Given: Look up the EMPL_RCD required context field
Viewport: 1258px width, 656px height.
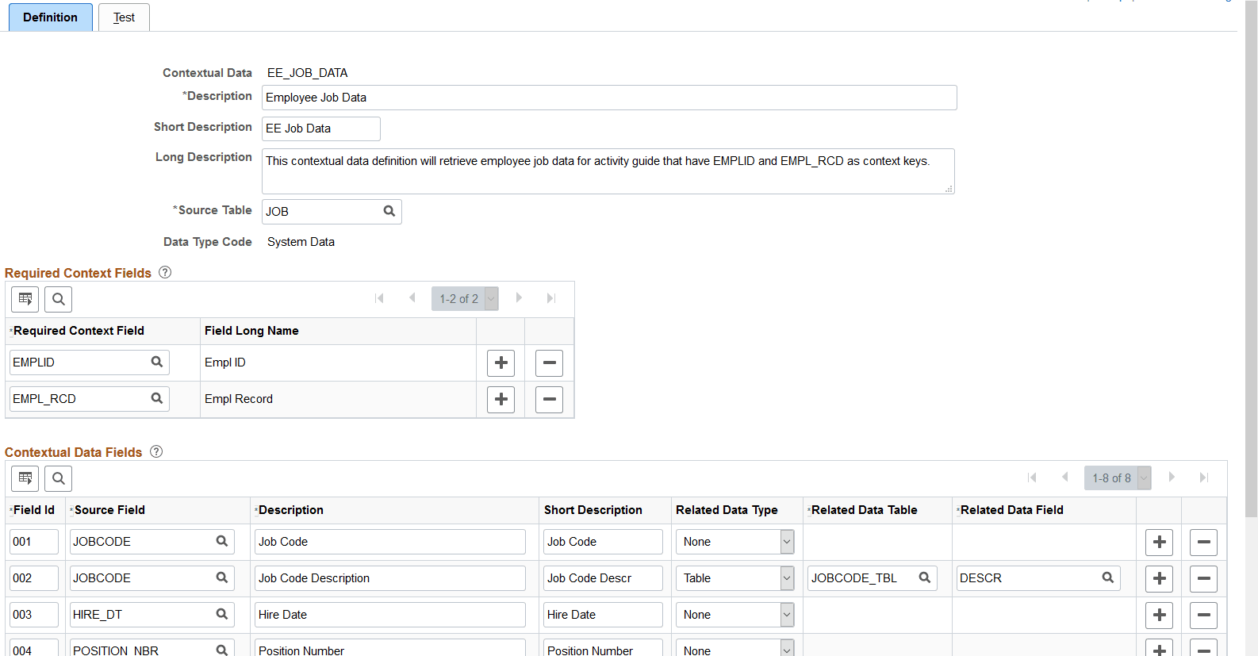Looking at the screenshot, I should pyautogui.click(x=156, y=398).
